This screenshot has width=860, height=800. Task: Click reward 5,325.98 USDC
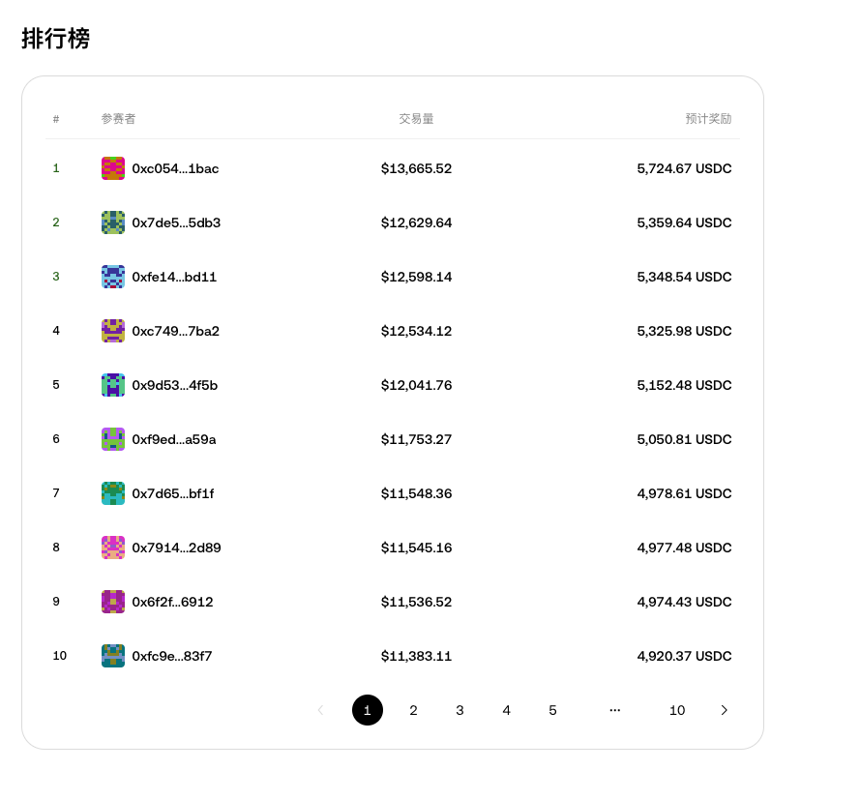coord(684,331)
